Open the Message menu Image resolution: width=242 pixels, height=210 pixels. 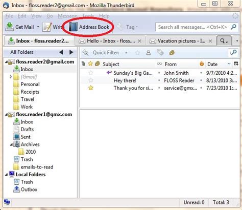[67, 16]
